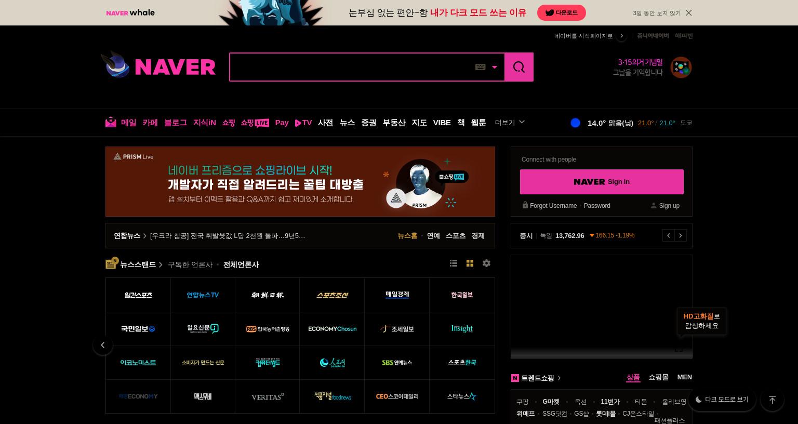The image size is (798, 424).
Task: Open the 매일경제 press logo
Action: tap(397, 295)
